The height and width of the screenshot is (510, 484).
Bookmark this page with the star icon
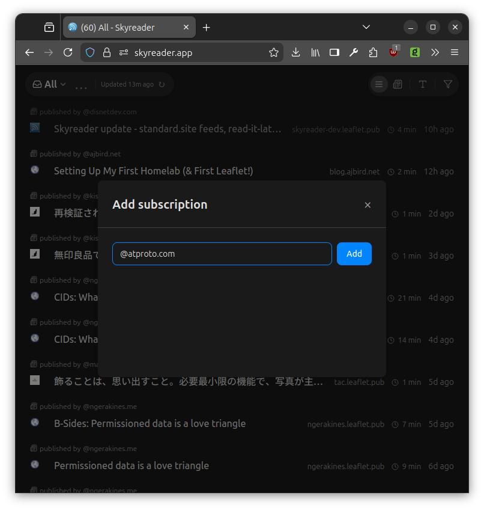click(x=274, y=53)
